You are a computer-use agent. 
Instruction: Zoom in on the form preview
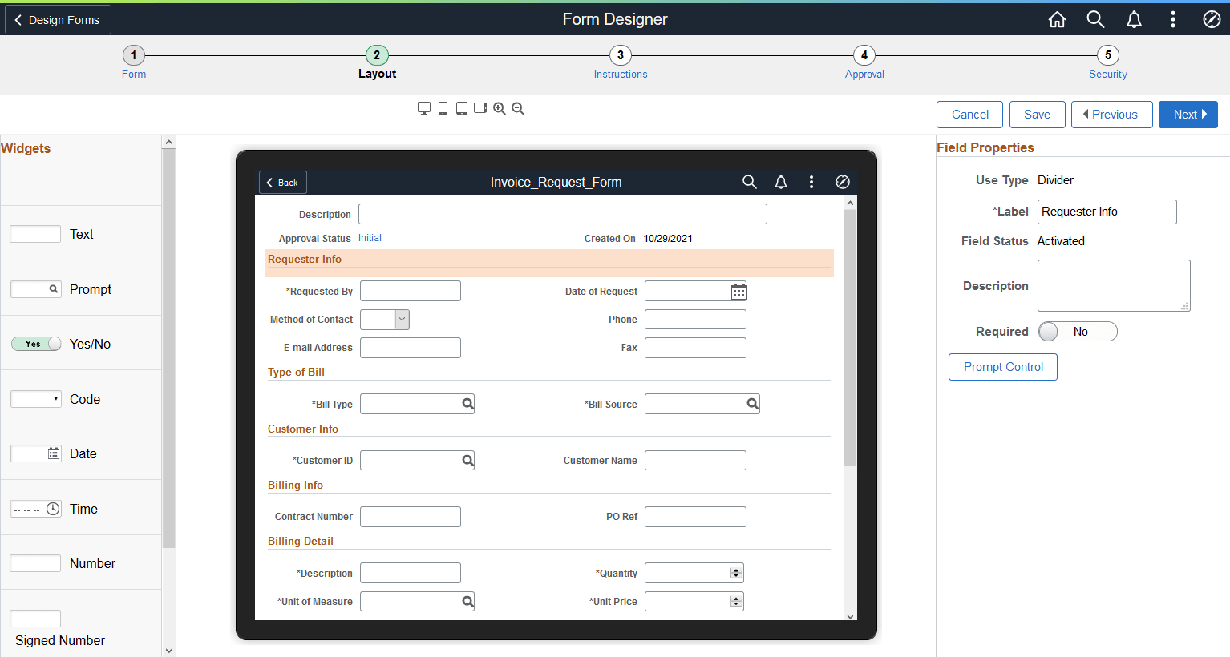click(x=499, y=108)
